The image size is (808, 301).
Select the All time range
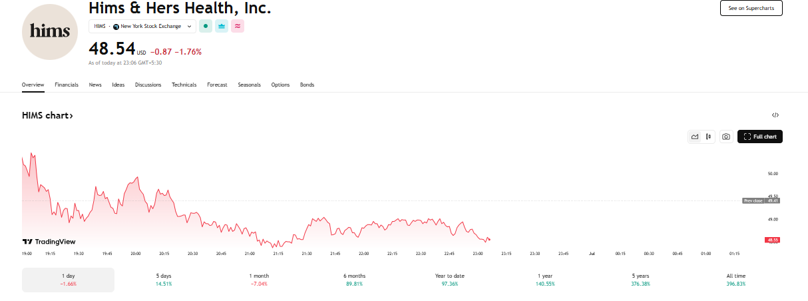coord(736,280)
